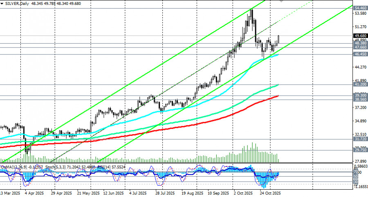Click the gray chart shift triangle marker
Viewport: 368px width, 197px height.
[x=281, y=1]
